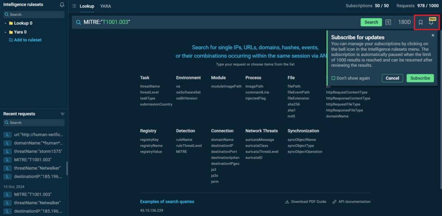This screenshot has height=216, width=442.
Task: Open the 180D time period selector
Action: point(404,22)
